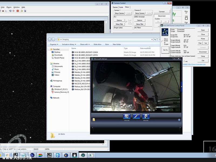Open the LifeCam pictures folder icon

94,120
